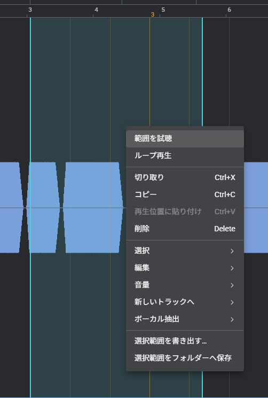Copy the selection with コピー
This screenshot has height=398, width=268.
click(x=185, y=194)
